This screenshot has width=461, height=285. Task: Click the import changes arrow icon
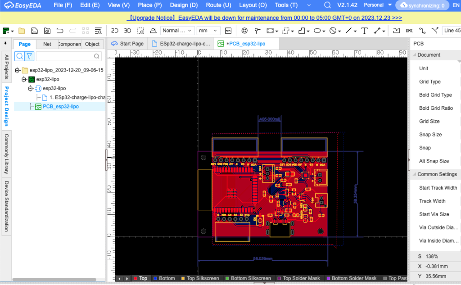(x=396, y=31)
